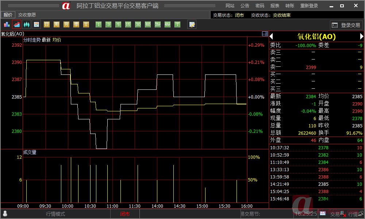
Task: Select the 3-minute period button
Action: pyautogui.click(x=108, y=24)
